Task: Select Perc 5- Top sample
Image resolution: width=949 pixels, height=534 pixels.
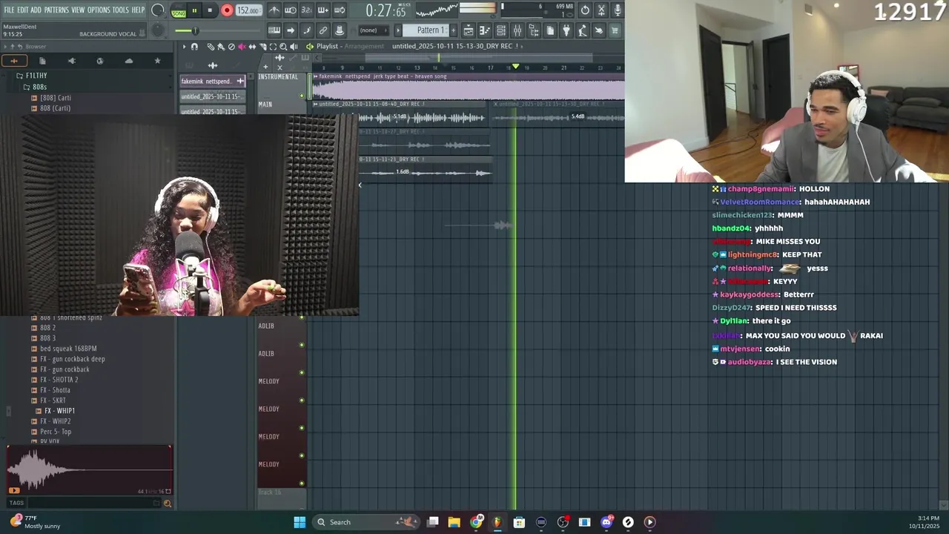Action: (x=56, y=432)
